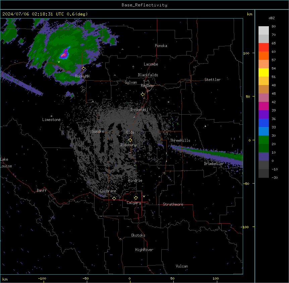289x283 pixels.
Task: Pick the blue 33-36 dBZ legend swatch
Action: pos(264,123)
